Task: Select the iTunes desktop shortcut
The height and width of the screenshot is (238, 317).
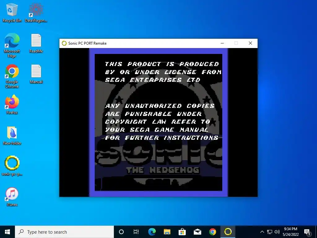Action: click(x=12, y=197)
